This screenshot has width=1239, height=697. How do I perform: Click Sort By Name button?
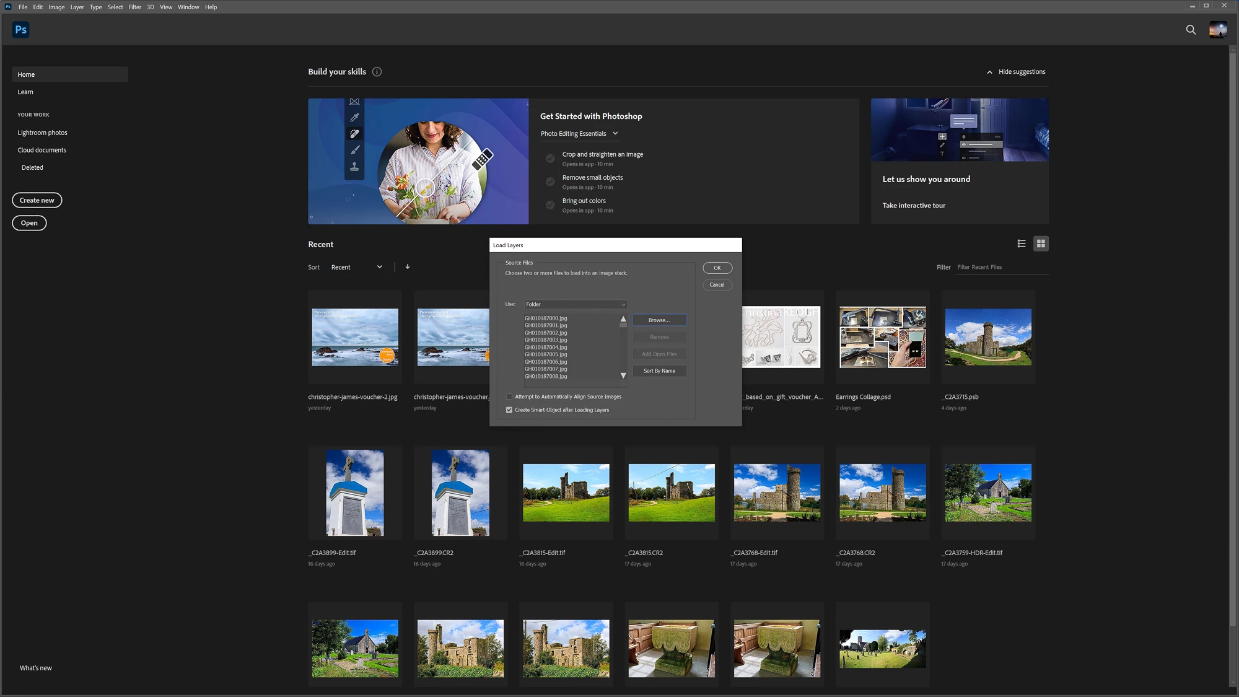point(659,371)
